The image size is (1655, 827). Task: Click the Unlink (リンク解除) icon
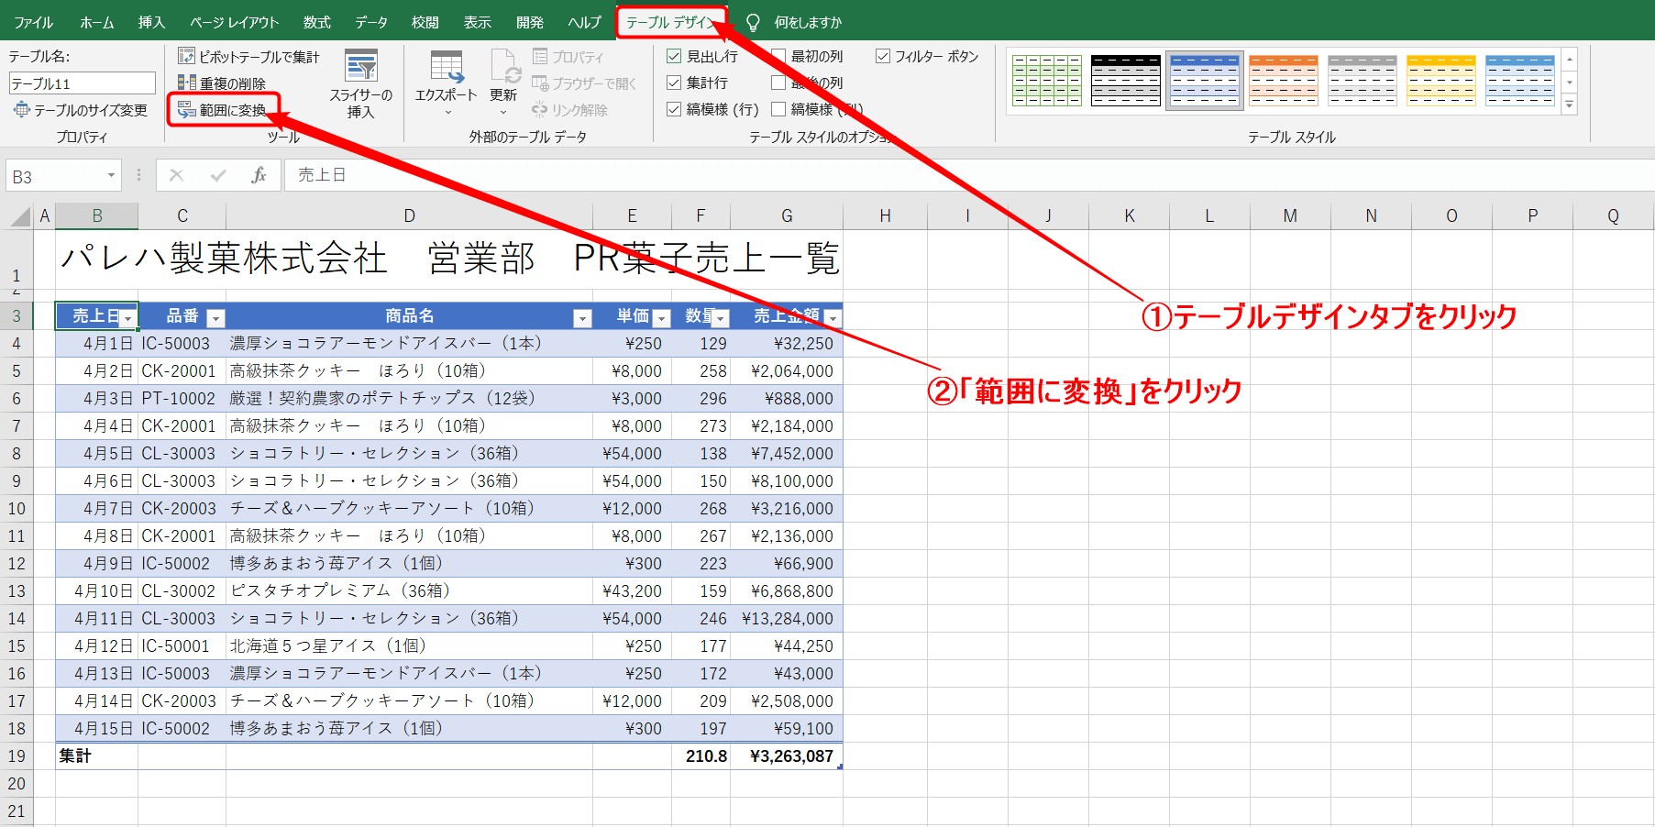click(x=540, y=110)
